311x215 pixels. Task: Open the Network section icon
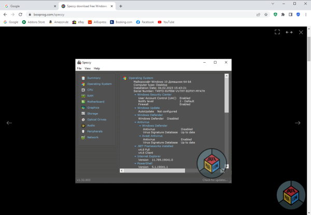point(83,137)
